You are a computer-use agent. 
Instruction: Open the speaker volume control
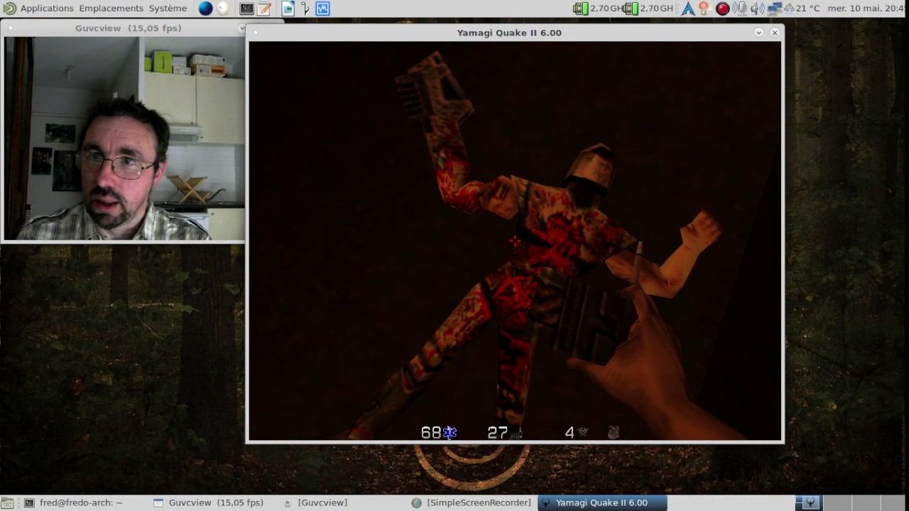click(758, 9)
